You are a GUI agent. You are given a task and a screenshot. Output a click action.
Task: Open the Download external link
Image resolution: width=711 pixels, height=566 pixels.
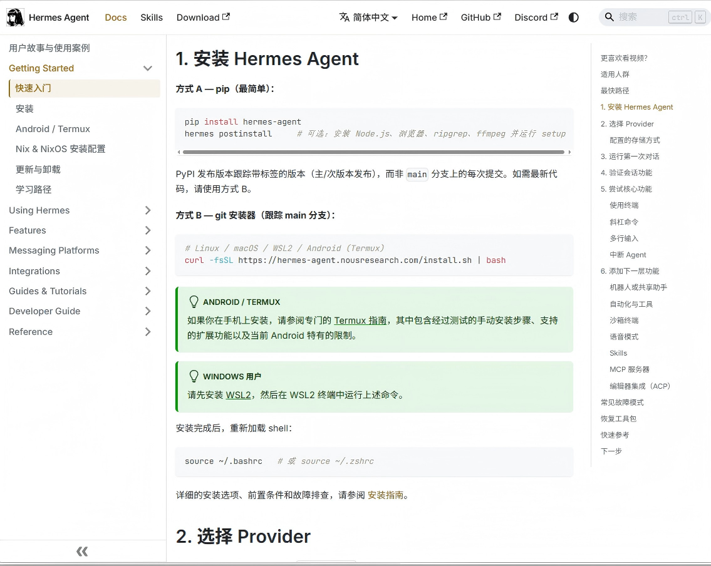(203, 18)
